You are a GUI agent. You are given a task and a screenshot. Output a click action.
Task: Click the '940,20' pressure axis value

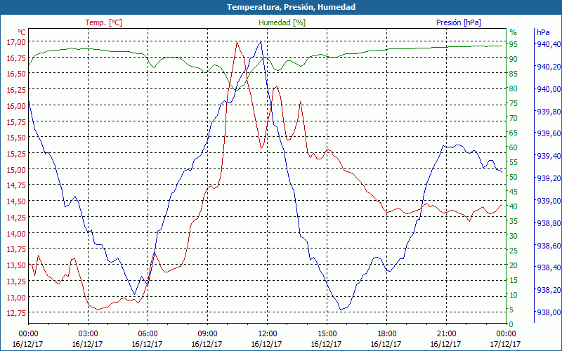click(547, 67)
